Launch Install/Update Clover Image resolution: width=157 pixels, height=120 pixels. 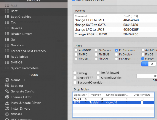pyautogui.click(x=26, y=103)
